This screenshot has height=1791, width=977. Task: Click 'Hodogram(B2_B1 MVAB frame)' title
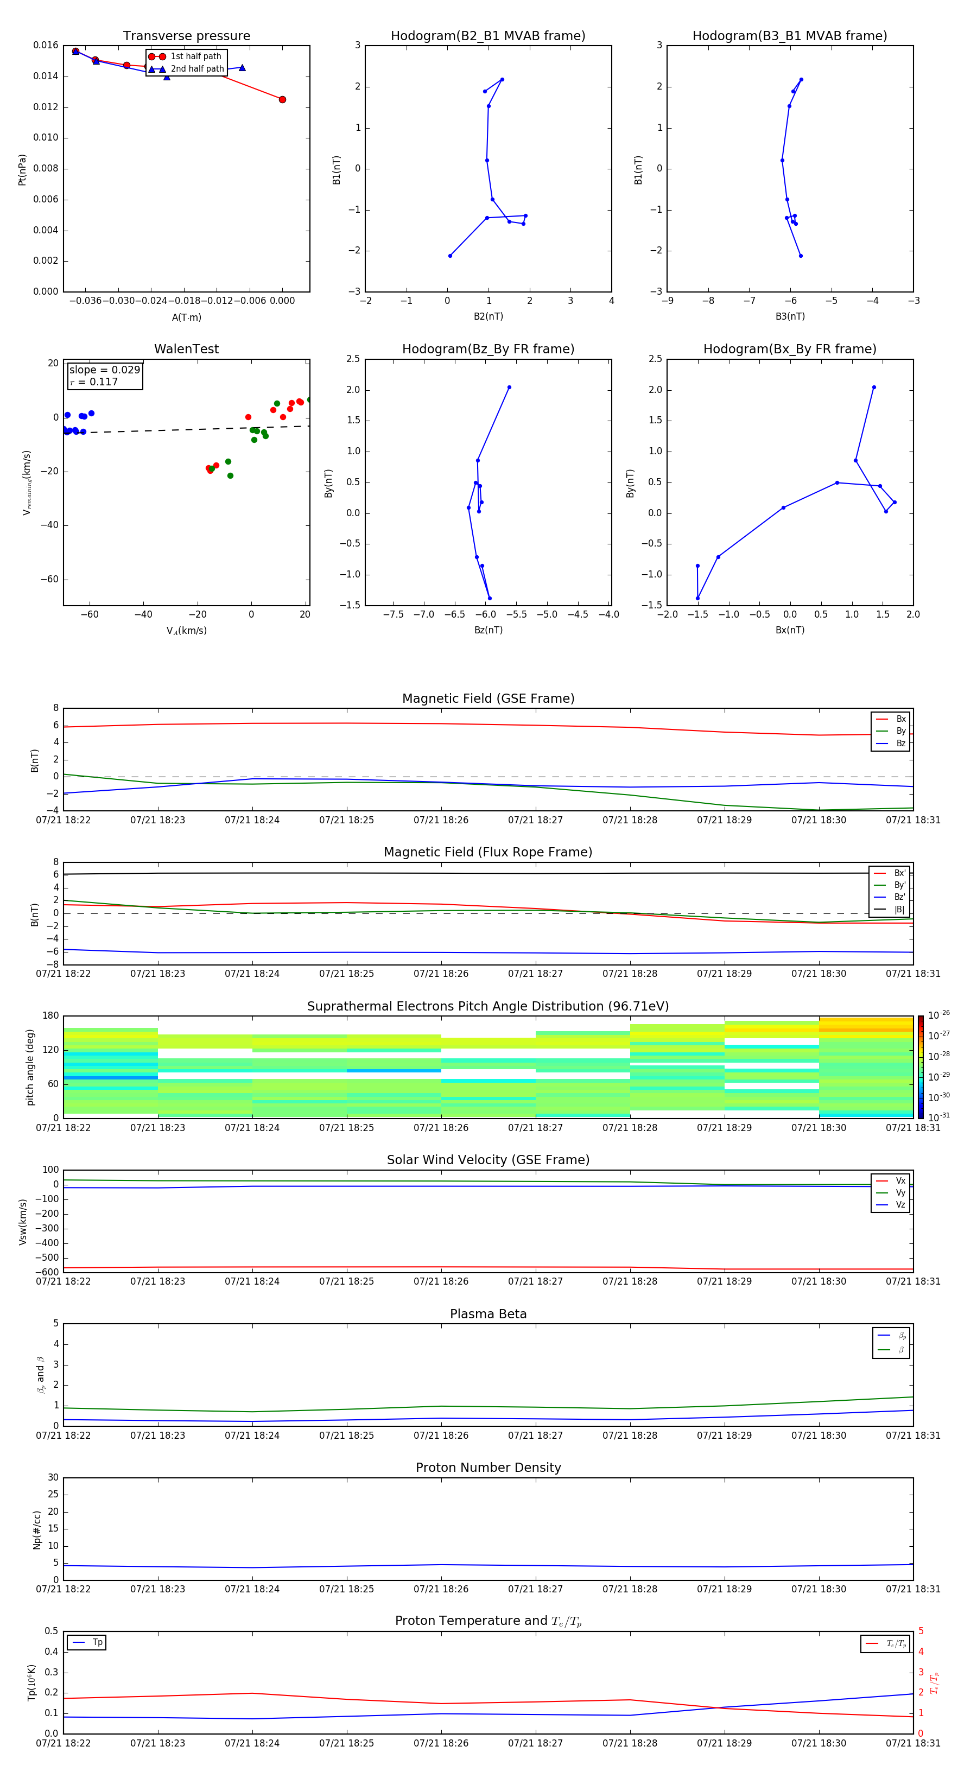(488, 36)
